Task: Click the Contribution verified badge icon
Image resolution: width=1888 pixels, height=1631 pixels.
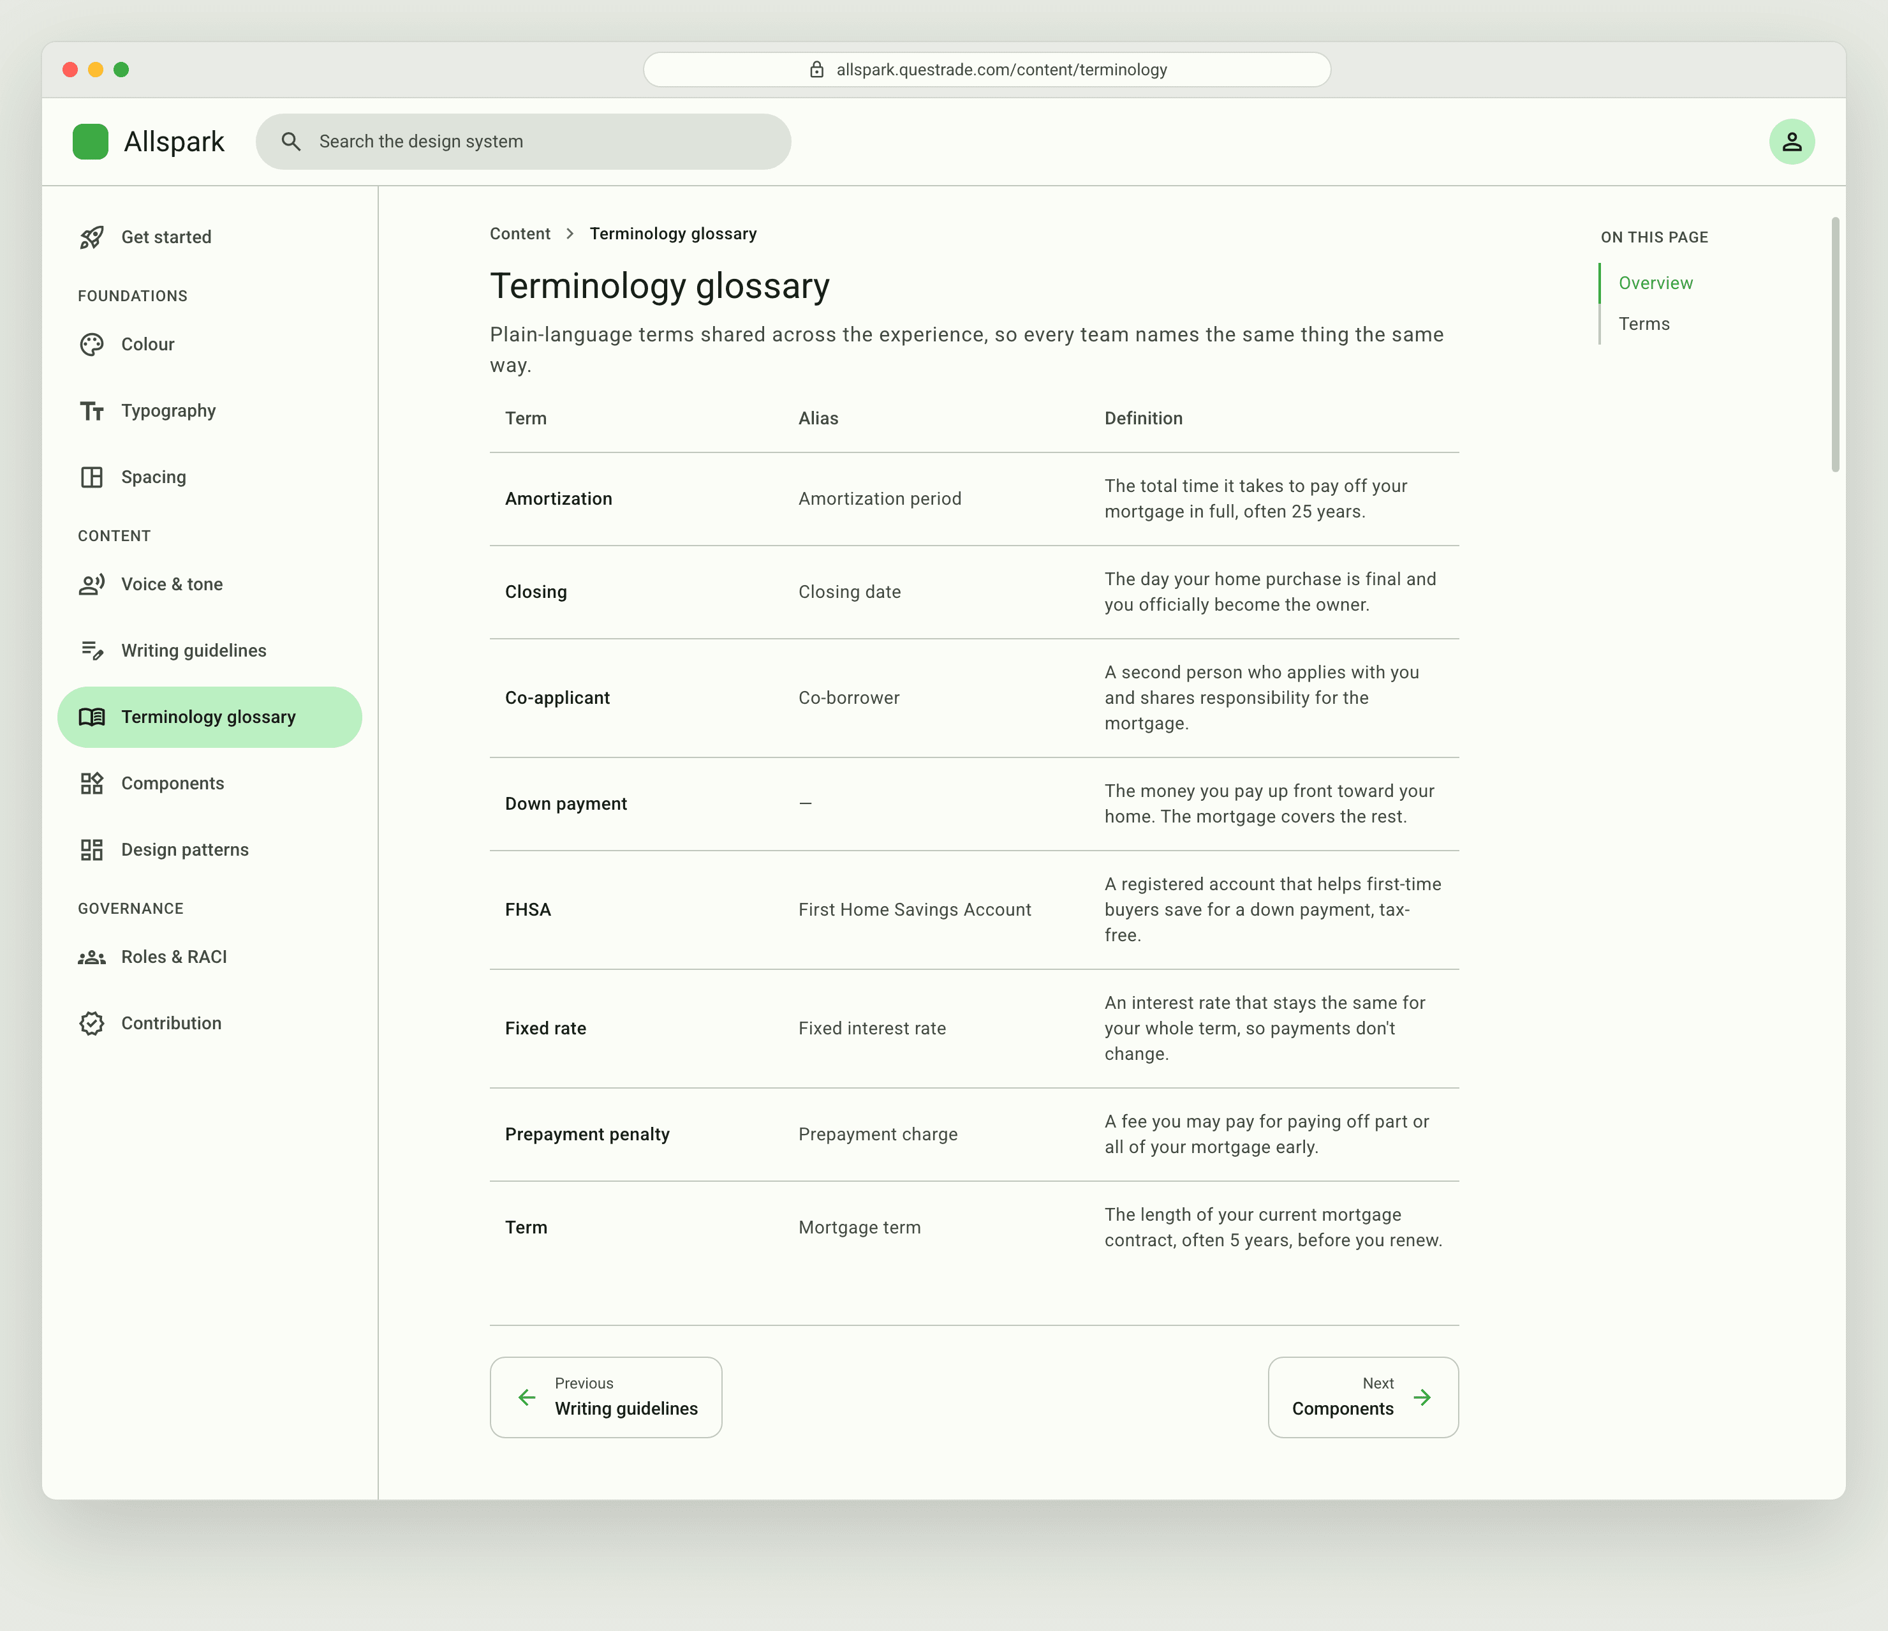Action: tap(92, 1024)
